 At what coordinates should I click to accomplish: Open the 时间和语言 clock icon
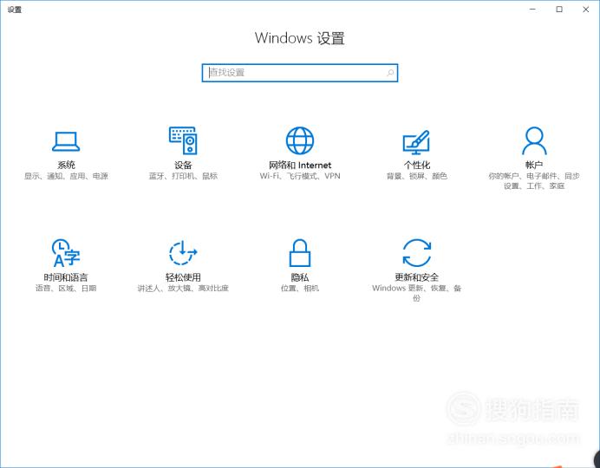[66, 253]
